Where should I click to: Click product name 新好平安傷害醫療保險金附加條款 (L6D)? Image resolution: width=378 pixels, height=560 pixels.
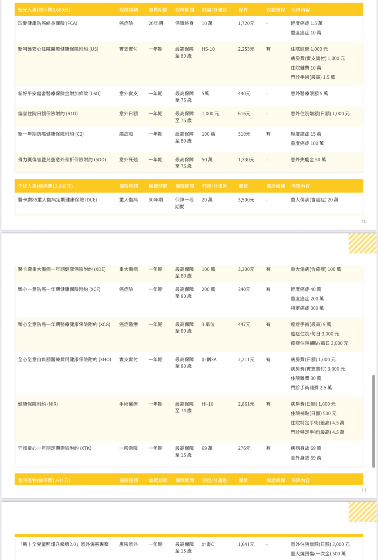pyautogui.click(x=59, y=93)
